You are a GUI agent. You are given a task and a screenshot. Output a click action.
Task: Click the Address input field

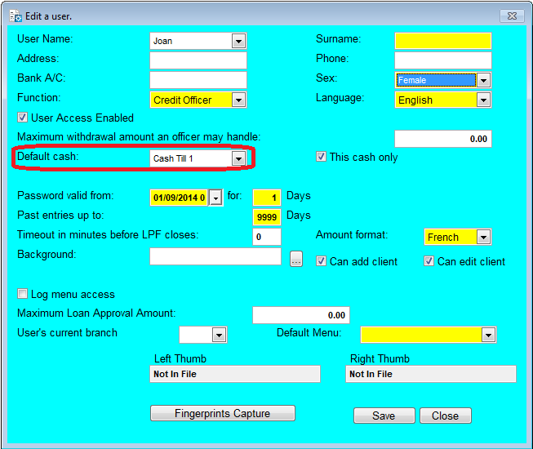pyautogui.click(x=198, y=60)
